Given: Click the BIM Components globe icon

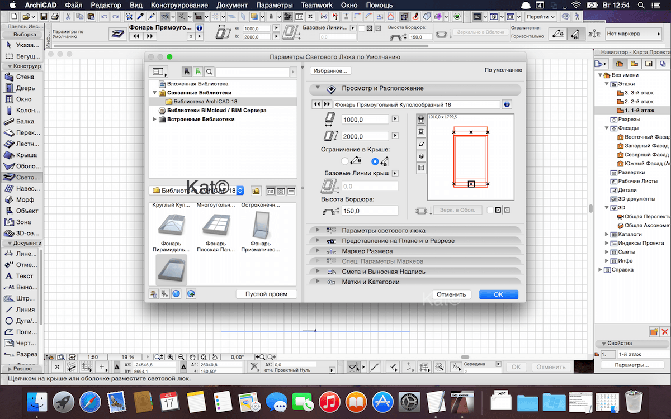Looking at the screenshot, I should (x=176, y=294).
